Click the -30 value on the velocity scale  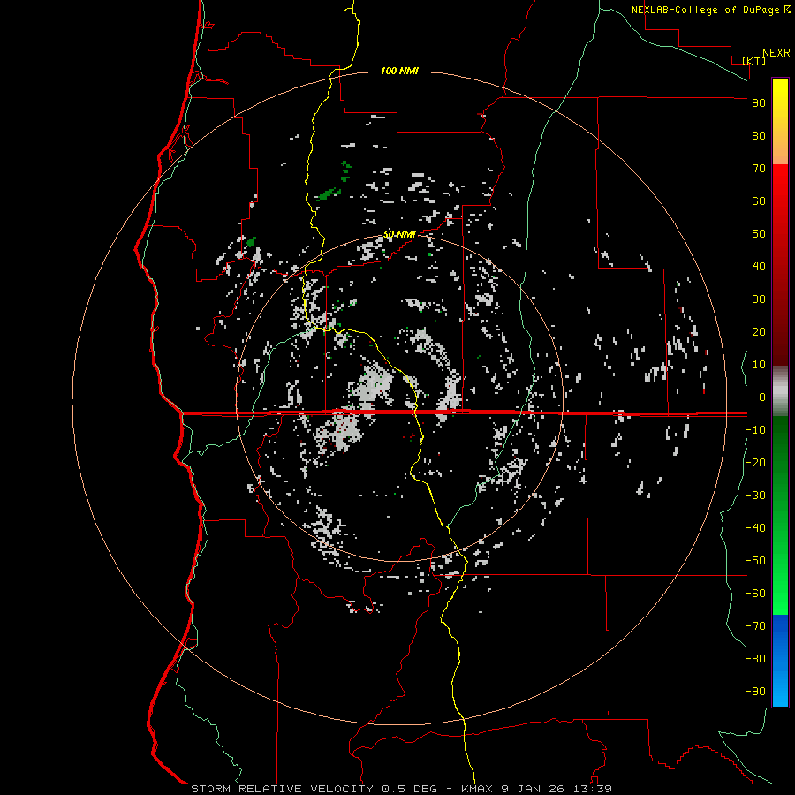[755, 496]
